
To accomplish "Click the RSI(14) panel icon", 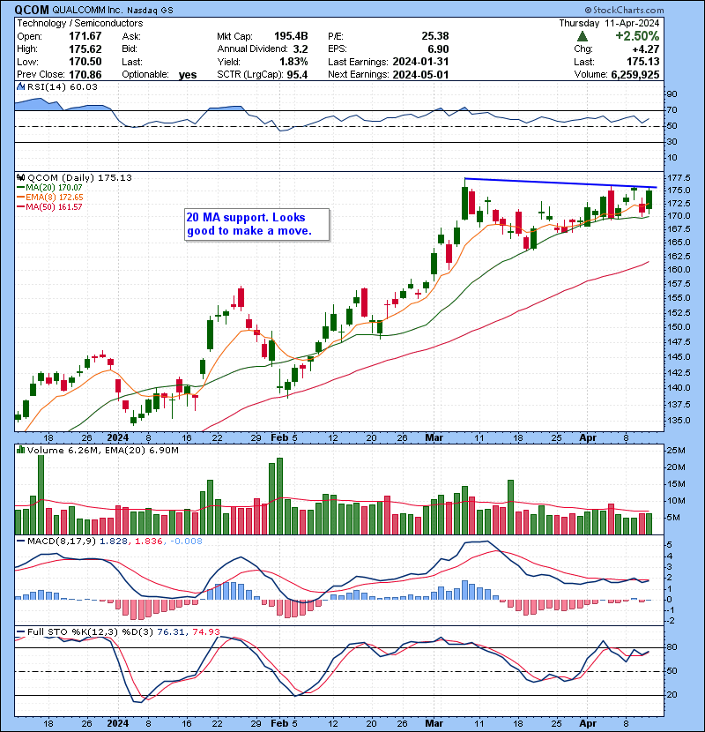I will coord(20,86).
